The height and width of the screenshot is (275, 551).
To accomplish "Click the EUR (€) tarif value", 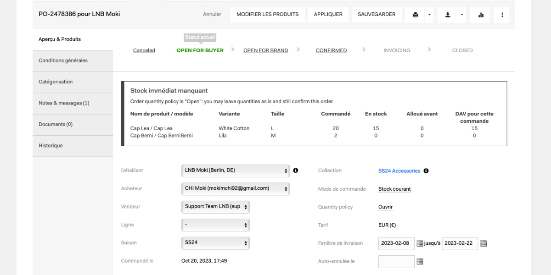I will click(x=387, y=225).
